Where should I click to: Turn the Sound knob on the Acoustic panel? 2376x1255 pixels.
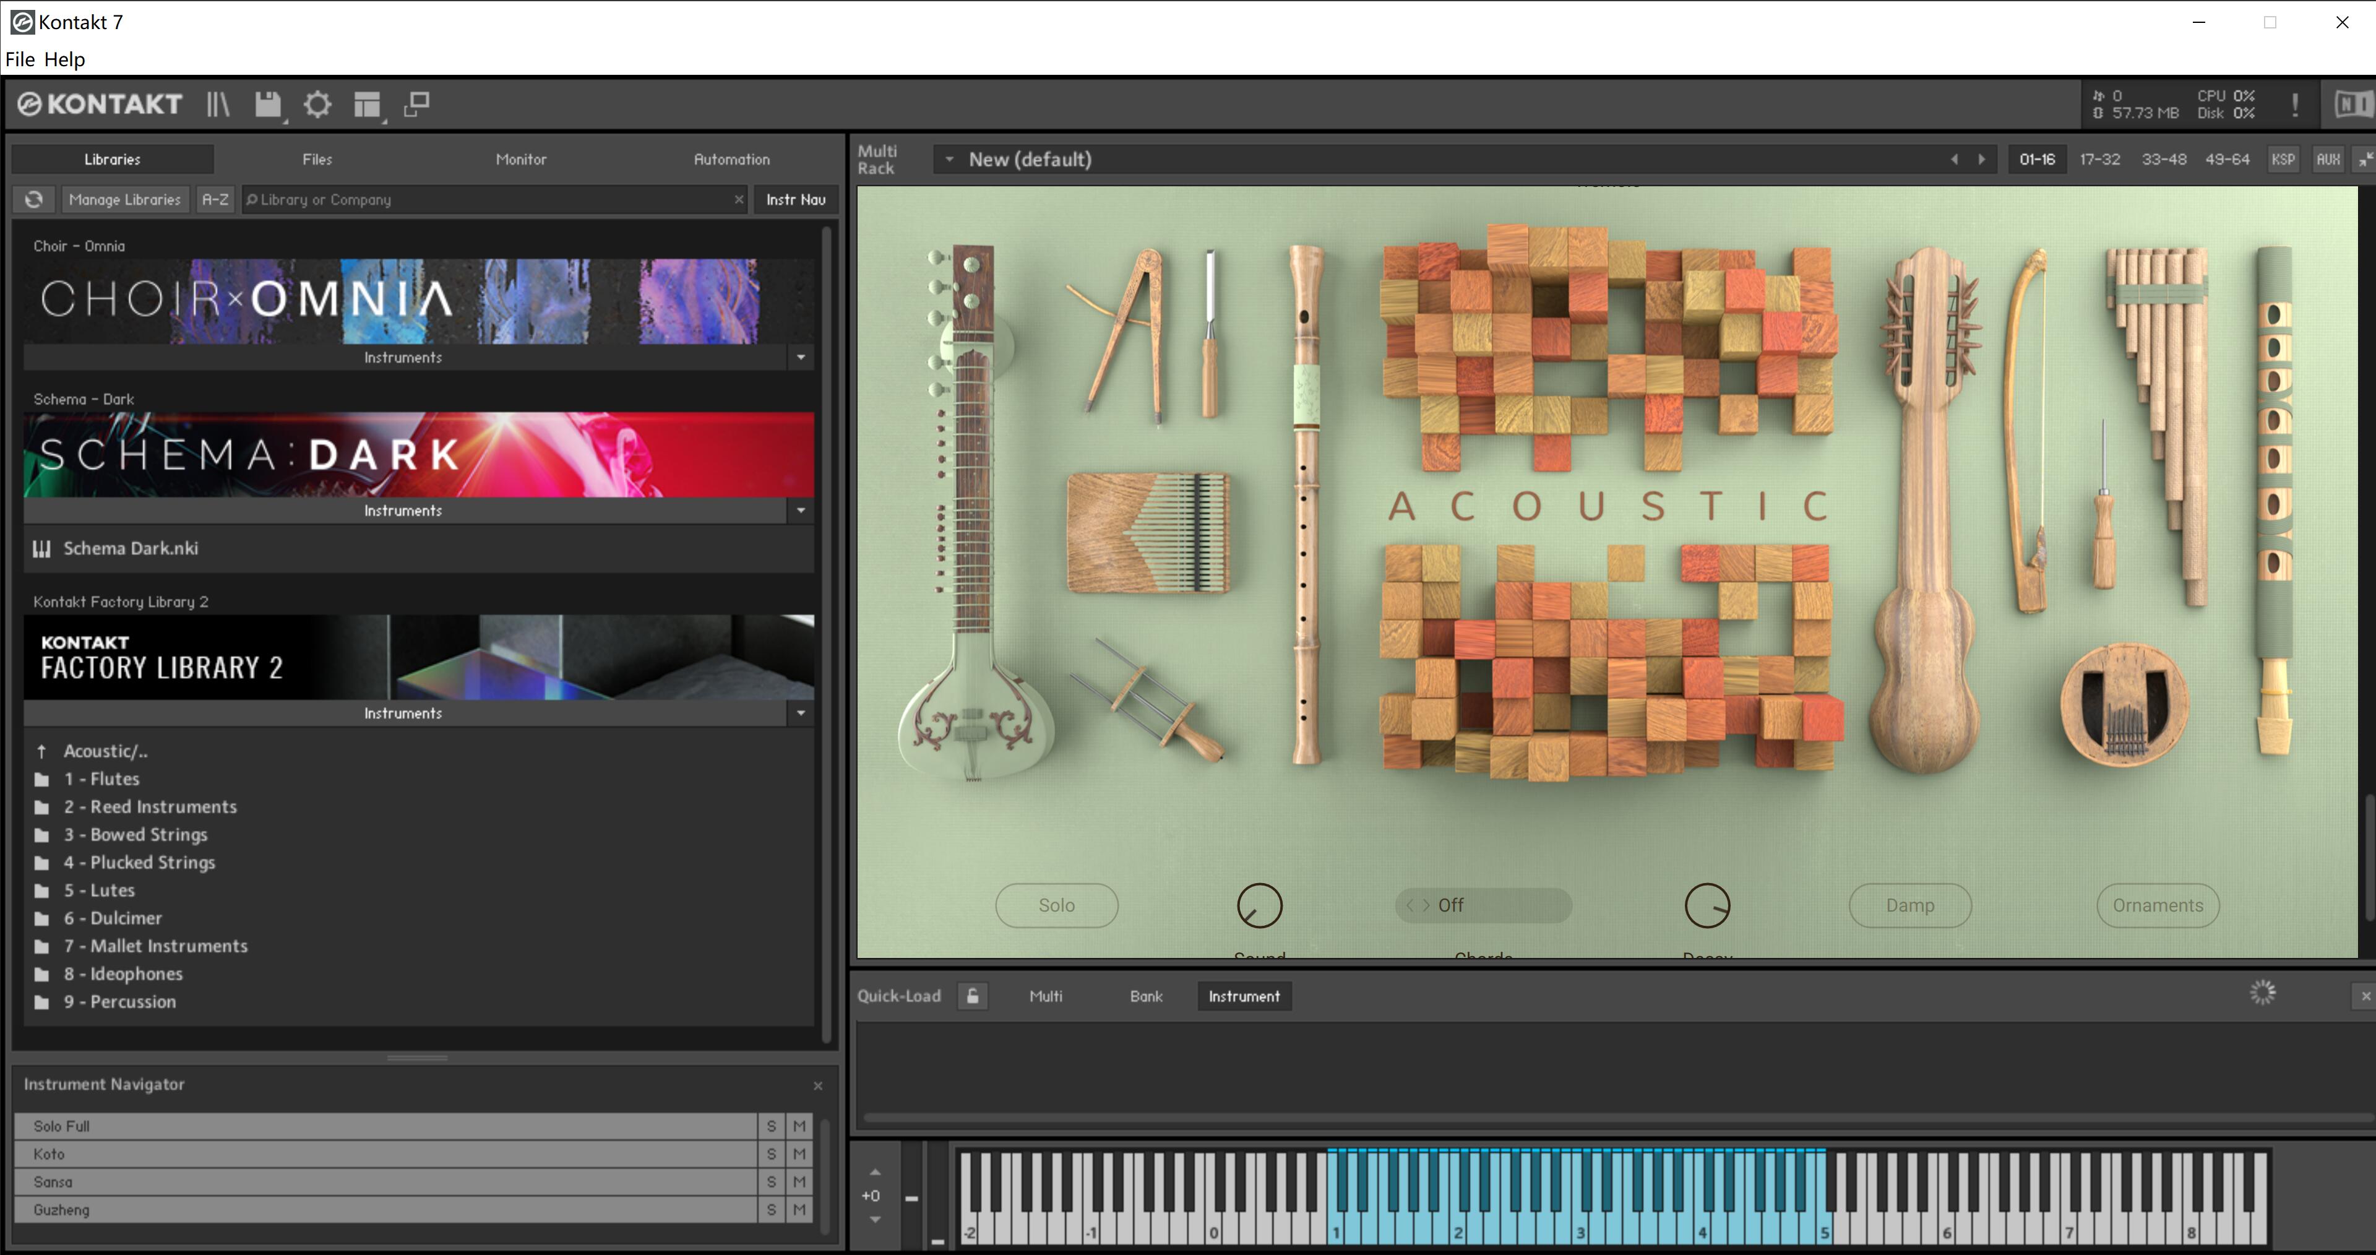[x=1260, y=905]
